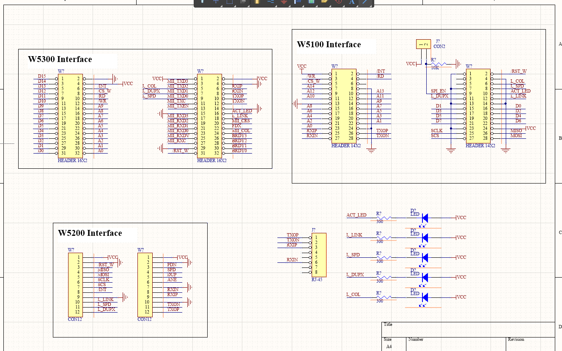562x351 pixels.
Task: Select the LED diode on L_COL row
Action: [x=425, y=297]
